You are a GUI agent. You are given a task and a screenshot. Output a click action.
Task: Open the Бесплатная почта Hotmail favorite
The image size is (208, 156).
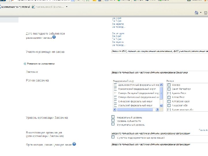(x=15, y=7)
